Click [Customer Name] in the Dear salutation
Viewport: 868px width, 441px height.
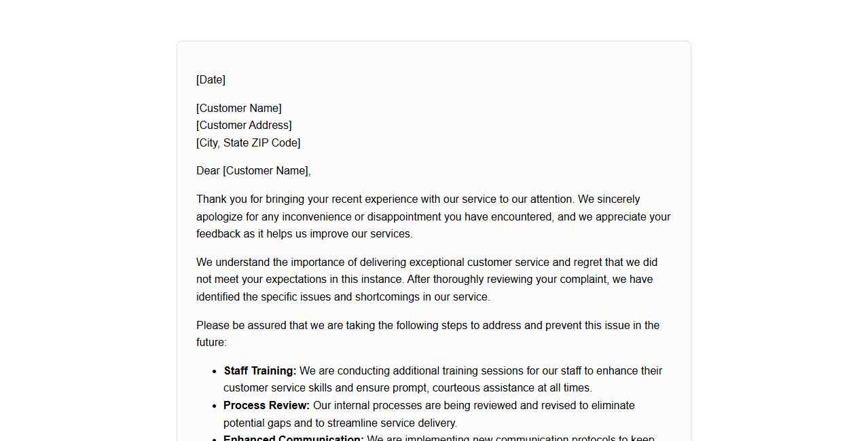point(265,171)
